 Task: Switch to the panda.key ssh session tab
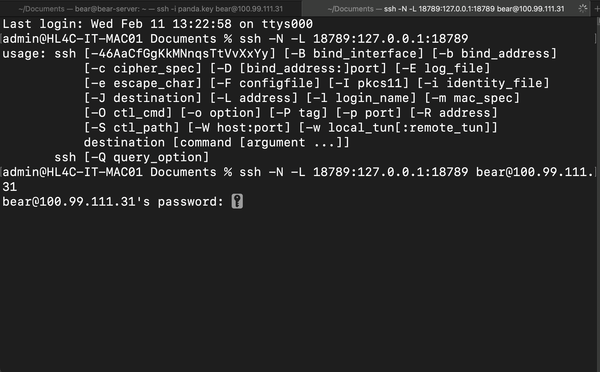[x=151, y=9]
